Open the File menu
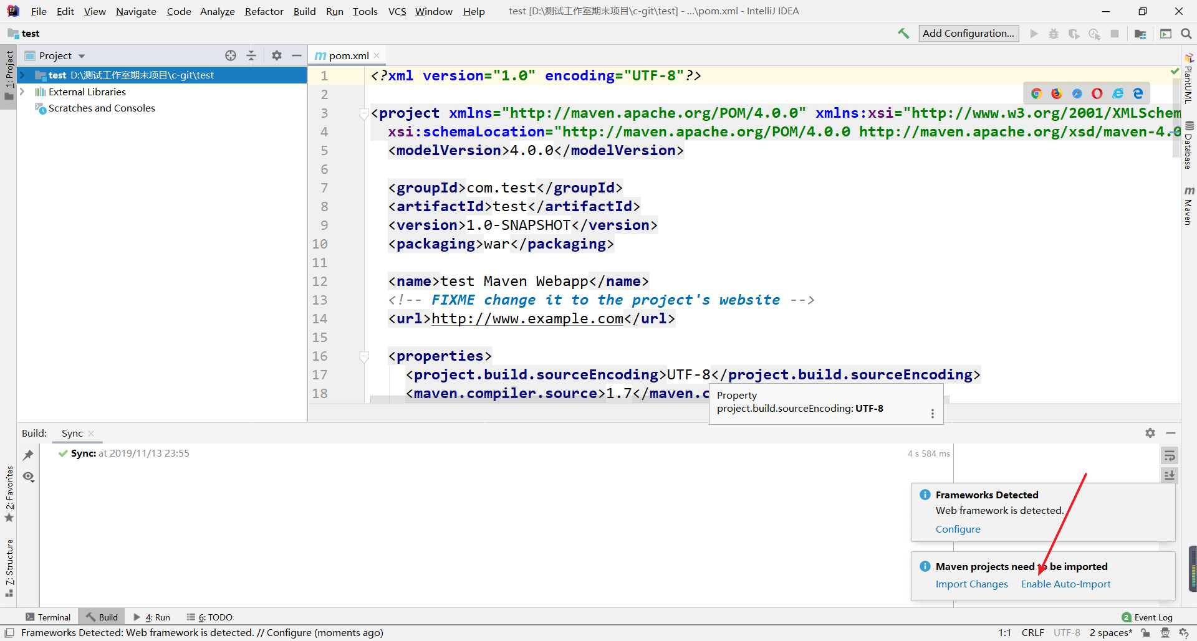1197x641 pixels. pyautogui.click(x=39, y=11)
